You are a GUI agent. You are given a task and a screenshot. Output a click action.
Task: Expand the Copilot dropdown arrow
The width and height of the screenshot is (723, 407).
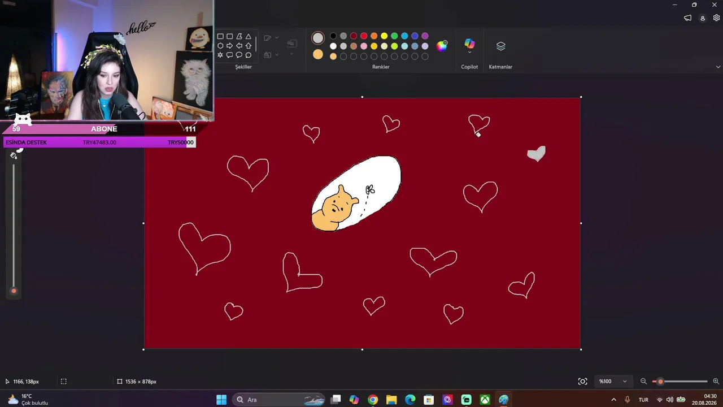click(x=469, y=53)
